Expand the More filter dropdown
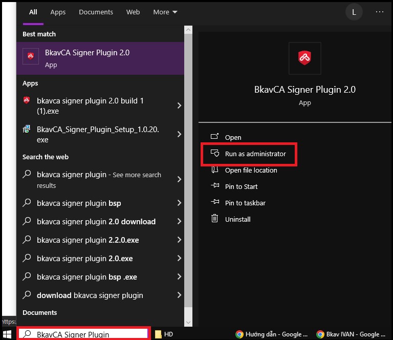393x340 pixels. pos(165,12)
